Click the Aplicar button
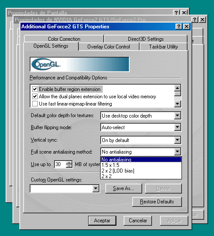Screen dimensions: 214x236 (x=174, y=221)
